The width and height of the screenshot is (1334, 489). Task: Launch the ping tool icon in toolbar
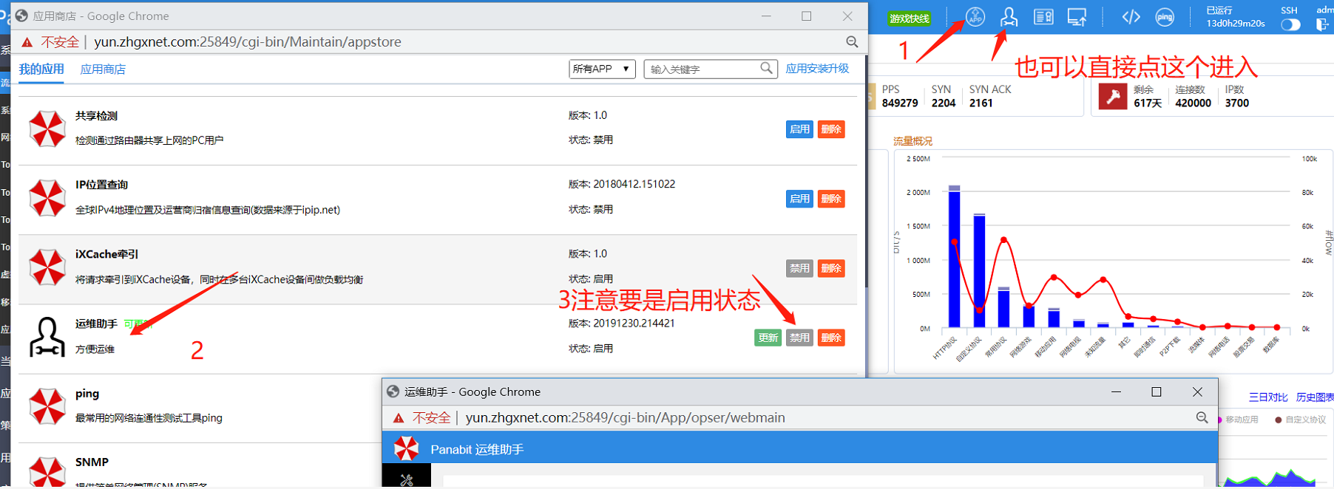pos(1165,17)
